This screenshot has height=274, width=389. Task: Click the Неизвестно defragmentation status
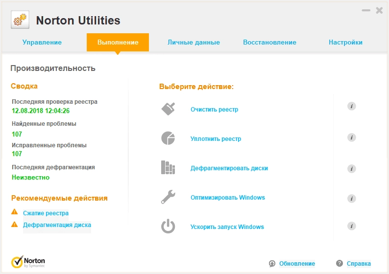pyautogui.click(x=31, y=178)
